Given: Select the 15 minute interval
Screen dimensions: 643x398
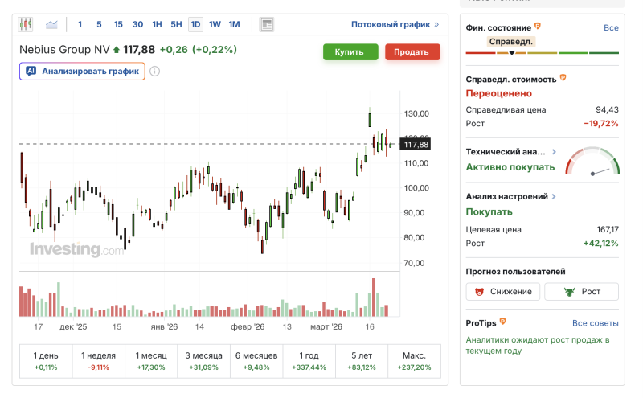Looking at the screenshot, I should (x=118, y=25).
